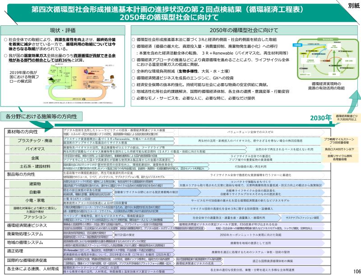Select the 建築物 row label

35,184
